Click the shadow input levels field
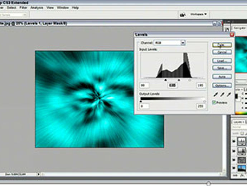Screen dimensions: 247x186 [x=144, y=85]
